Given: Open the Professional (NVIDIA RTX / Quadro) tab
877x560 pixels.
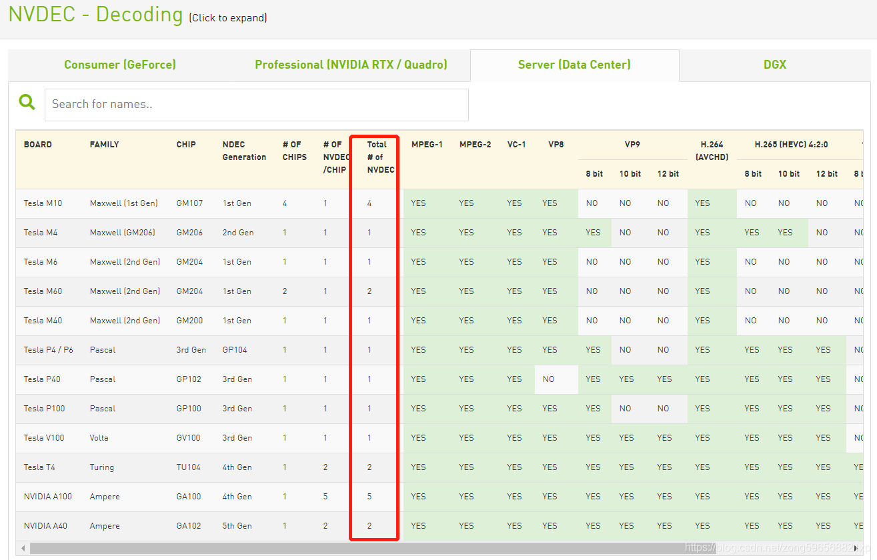Looking at the screenshot, I should (x=351, y=65).
